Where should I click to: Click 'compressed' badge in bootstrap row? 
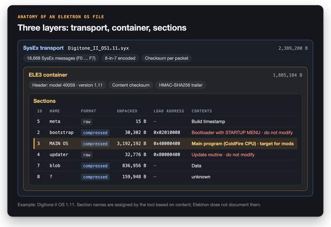(95, 133)
